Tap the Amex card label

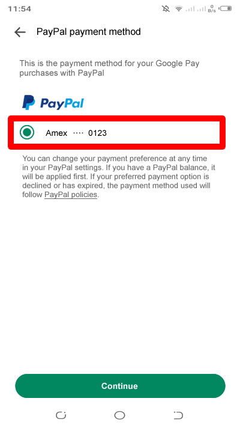(x=56, y=133)
